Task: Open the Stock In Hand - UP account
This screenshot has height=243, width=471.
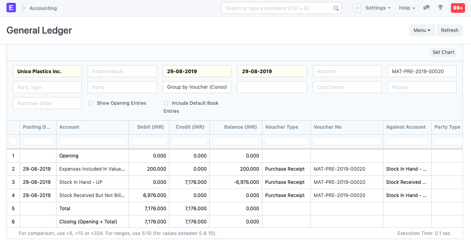Action: coord(82,182)
